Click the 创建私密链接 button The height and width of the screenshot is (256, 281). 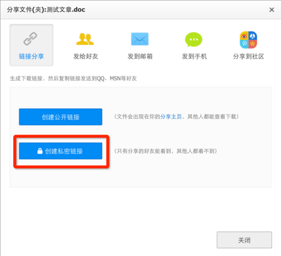(x=60, y=151)
